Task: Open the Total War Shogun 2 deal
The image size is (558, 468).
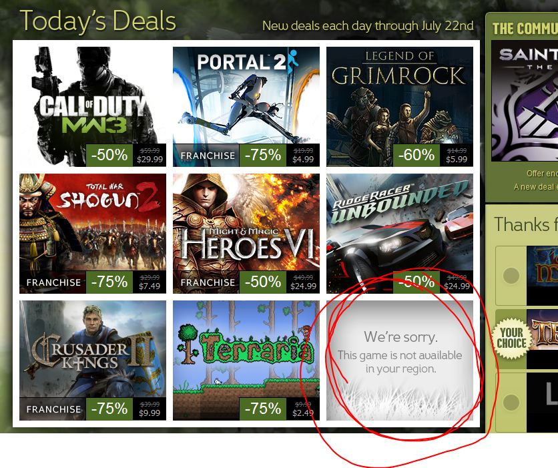Action: tap(93, 234)
